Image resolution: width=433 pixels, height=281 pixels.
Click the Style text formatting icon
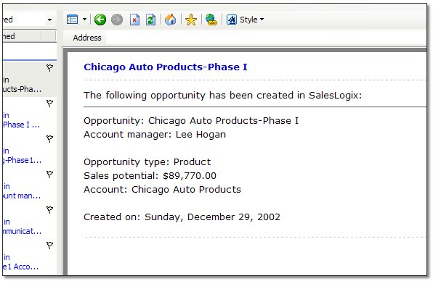click(x=232, y=20)
